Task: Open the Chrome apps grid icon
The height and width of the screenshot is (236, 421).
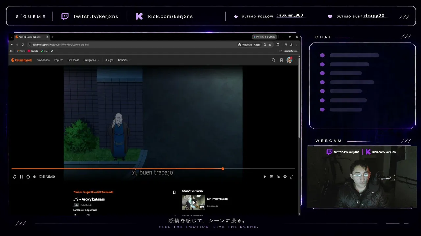Action: [12, 51]
